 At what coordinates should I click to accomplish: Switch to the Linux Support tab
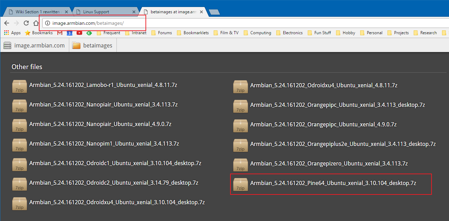click(x=101, y=12)
